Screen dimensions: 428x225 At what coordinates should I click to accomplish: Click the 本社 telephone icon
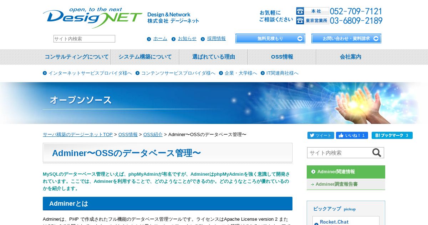click(300, 11)
